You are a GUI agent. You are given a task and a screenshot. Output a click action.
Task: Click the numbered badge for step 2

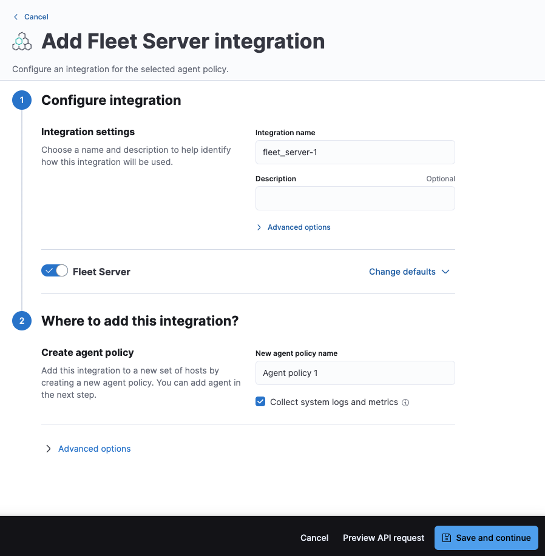[x=22, y=321]
